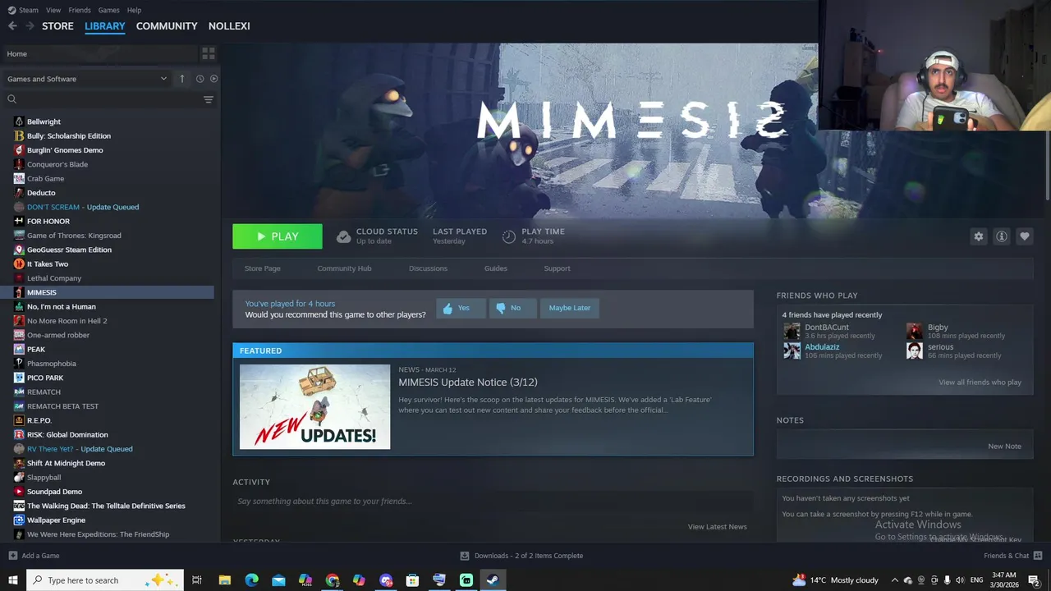This screenshot has height=591, width=1051.
Task: Open the Support link
Action: click(557, 268)
